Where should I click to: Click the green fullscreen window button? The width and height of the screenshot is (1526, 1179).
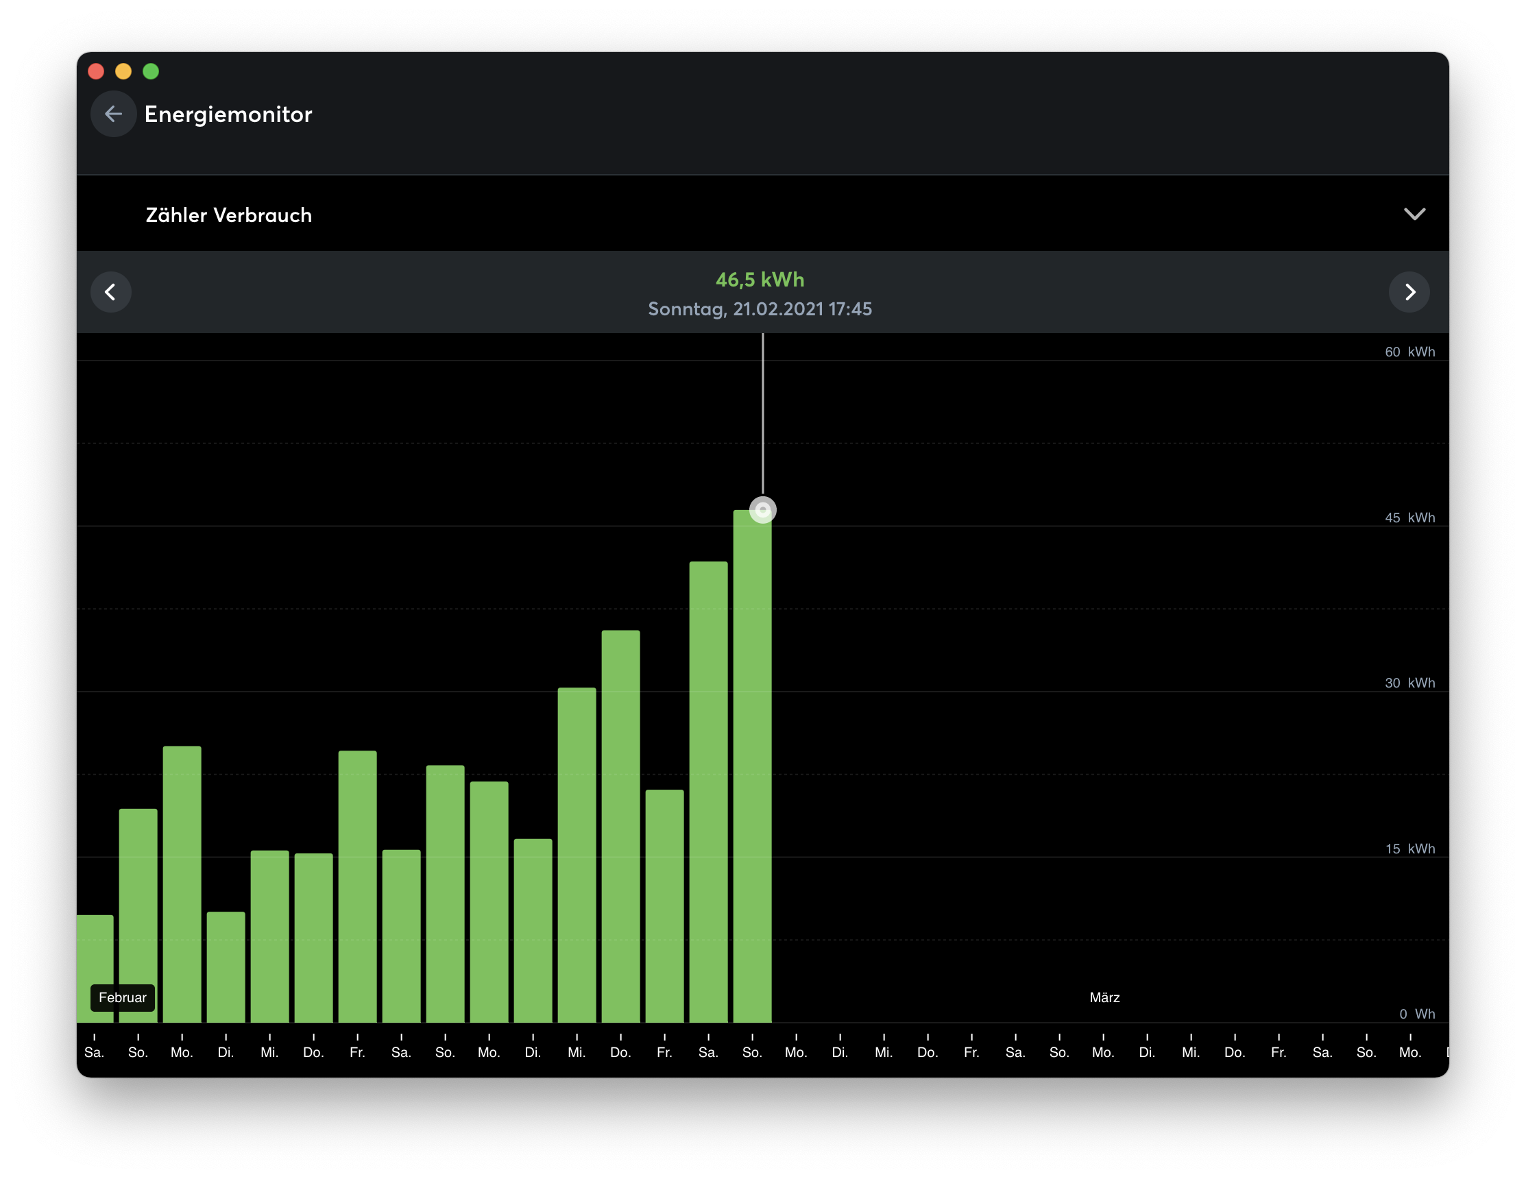(151, 71)
